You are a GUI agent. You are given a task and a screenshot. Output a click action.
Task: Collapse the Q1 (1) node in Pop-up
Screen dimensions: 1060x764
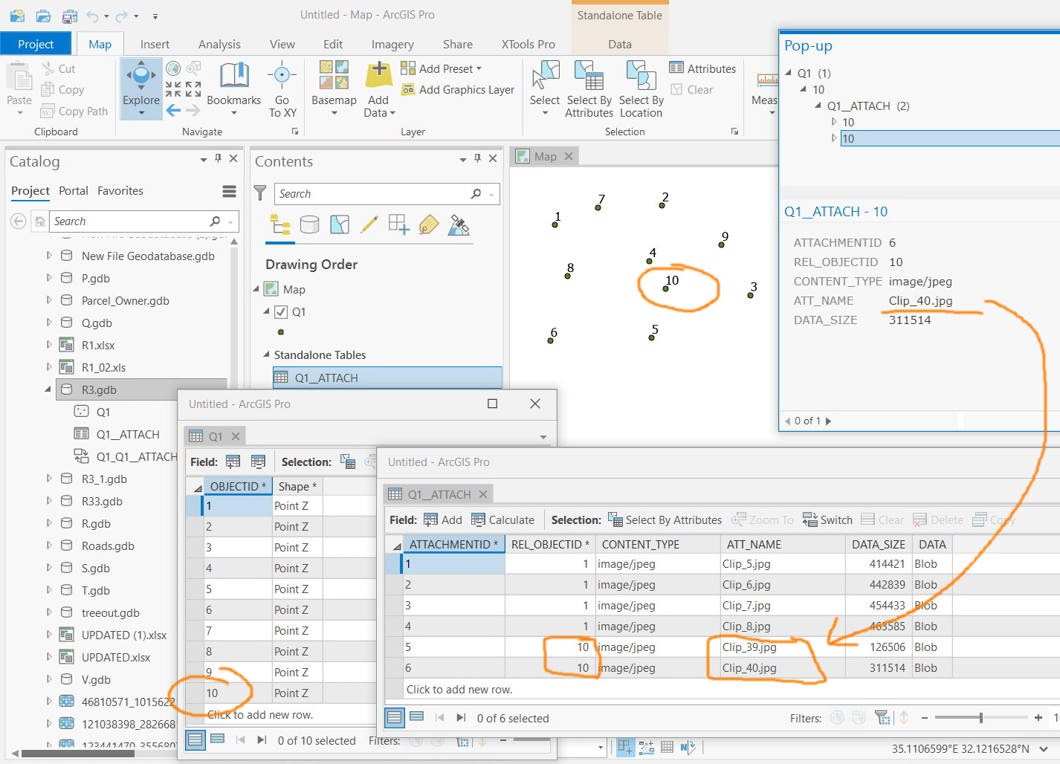coord(788,73)
